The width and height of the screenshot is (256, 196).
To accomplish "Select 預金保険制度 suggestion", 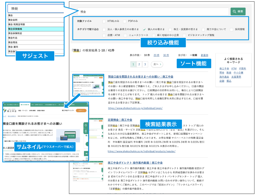I will 36,34.
